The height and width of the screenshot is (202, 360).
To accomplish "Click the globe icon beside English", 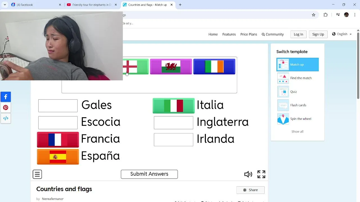I will coord(334,34).
